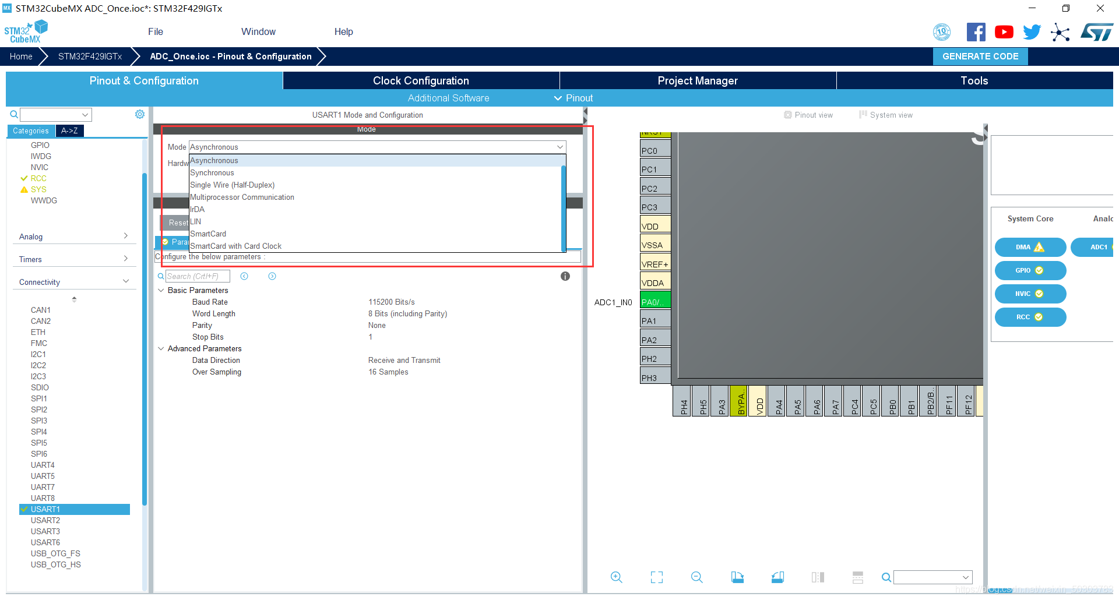
Task: Click the category search magnifier icon
Action: [x=14, y=114]
